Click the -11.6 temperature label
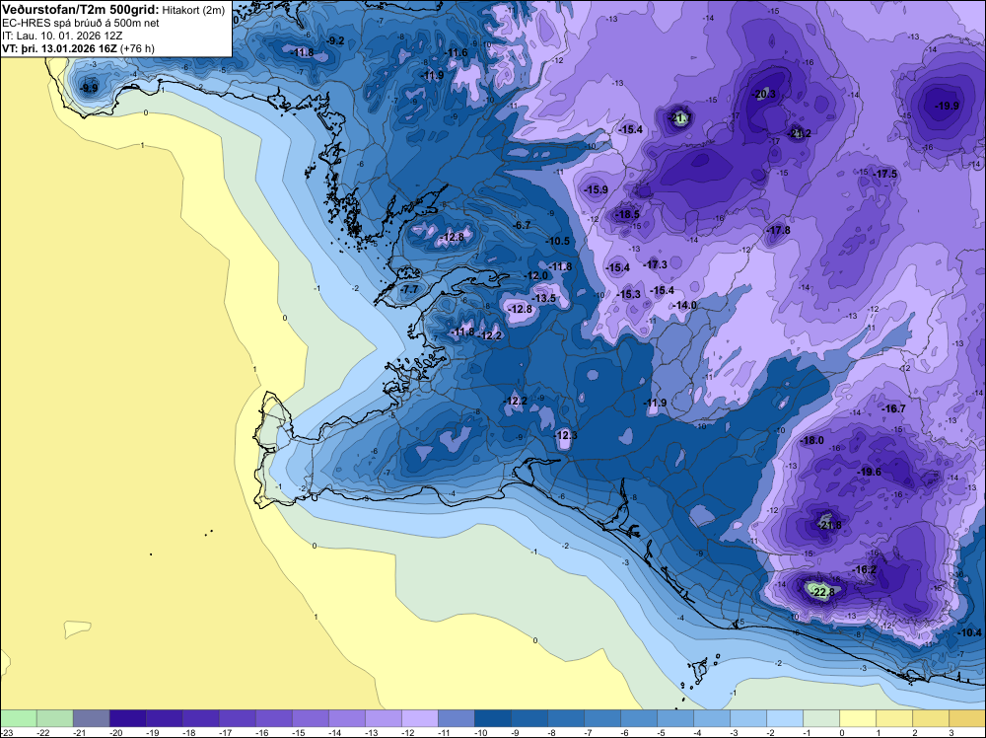 [457, 53]
